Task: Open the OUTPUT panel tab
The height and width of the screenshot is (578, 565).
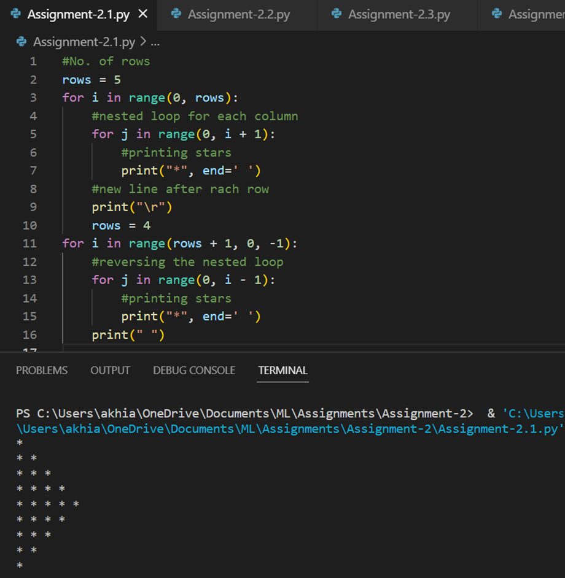Action: (110, 370)
